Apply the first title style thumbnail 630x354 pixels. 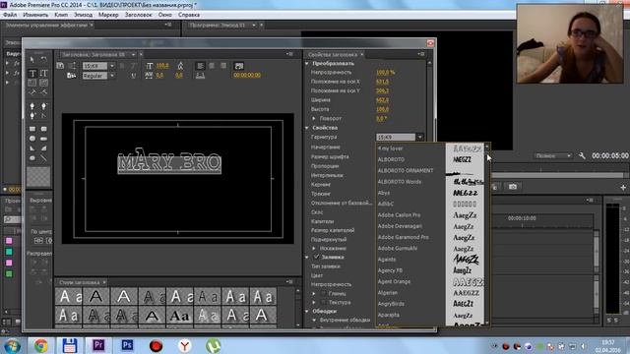[68, 297]
